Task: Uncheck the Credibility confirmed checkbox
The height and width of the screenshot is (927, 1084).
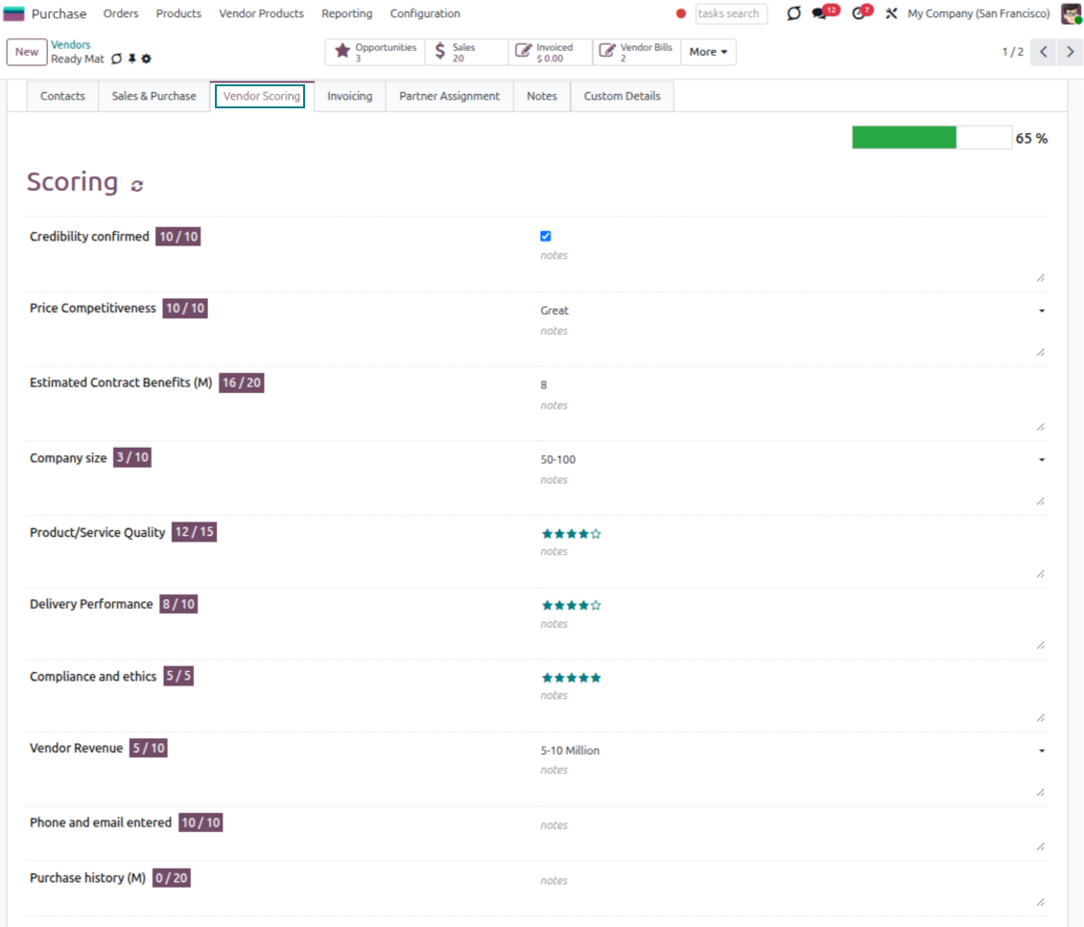Action: point(546,236)
